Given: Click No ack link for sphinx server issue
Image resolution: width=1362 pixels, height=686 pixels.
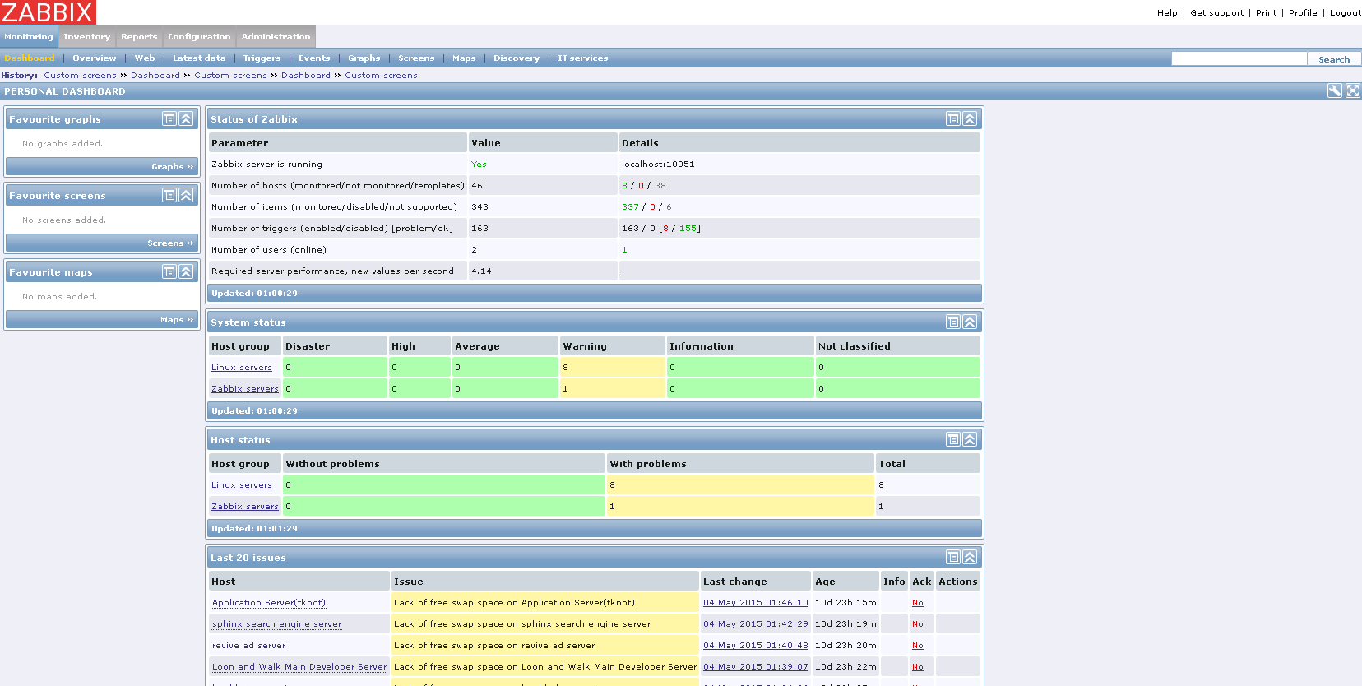Looking at the screenshot, I should click(918, 624).
